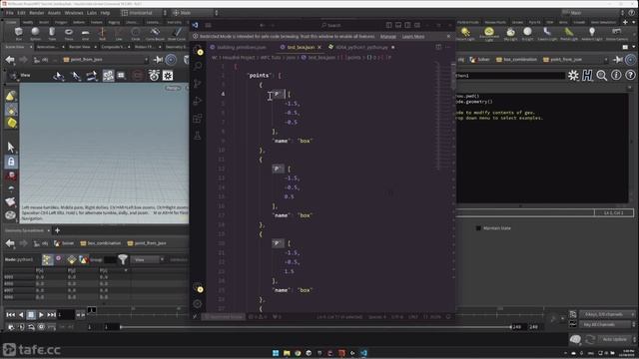Add an Environment Light from the shelf

tap(489, 33)
